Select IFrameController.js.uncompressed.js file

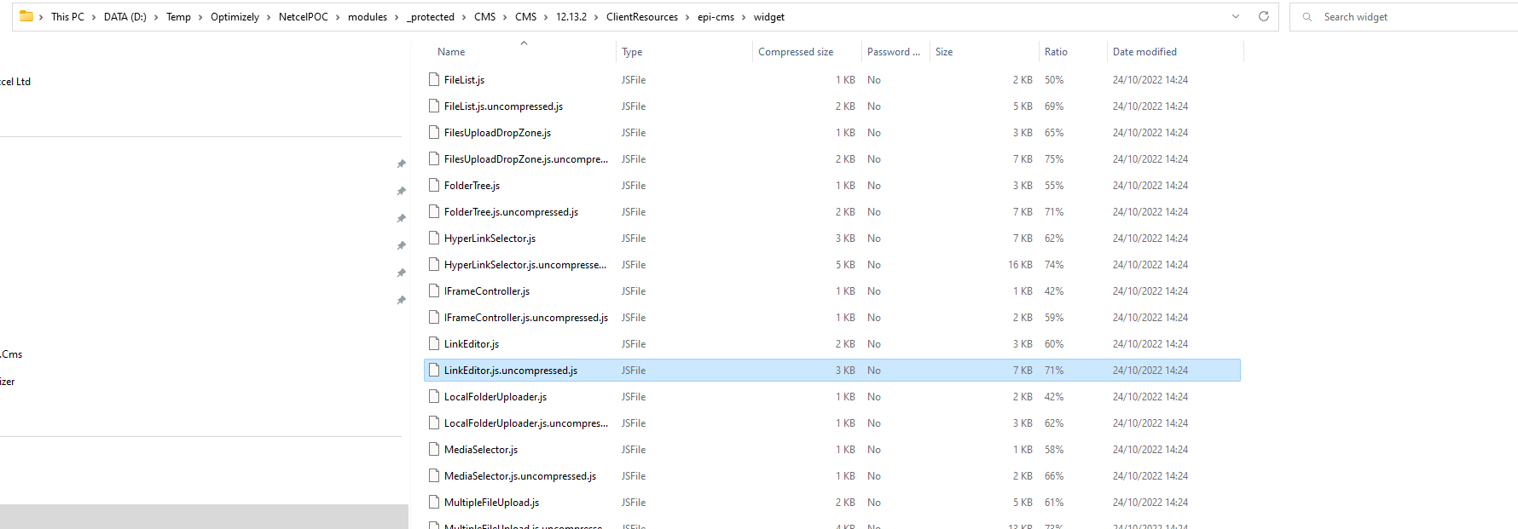tap(525, 318)
